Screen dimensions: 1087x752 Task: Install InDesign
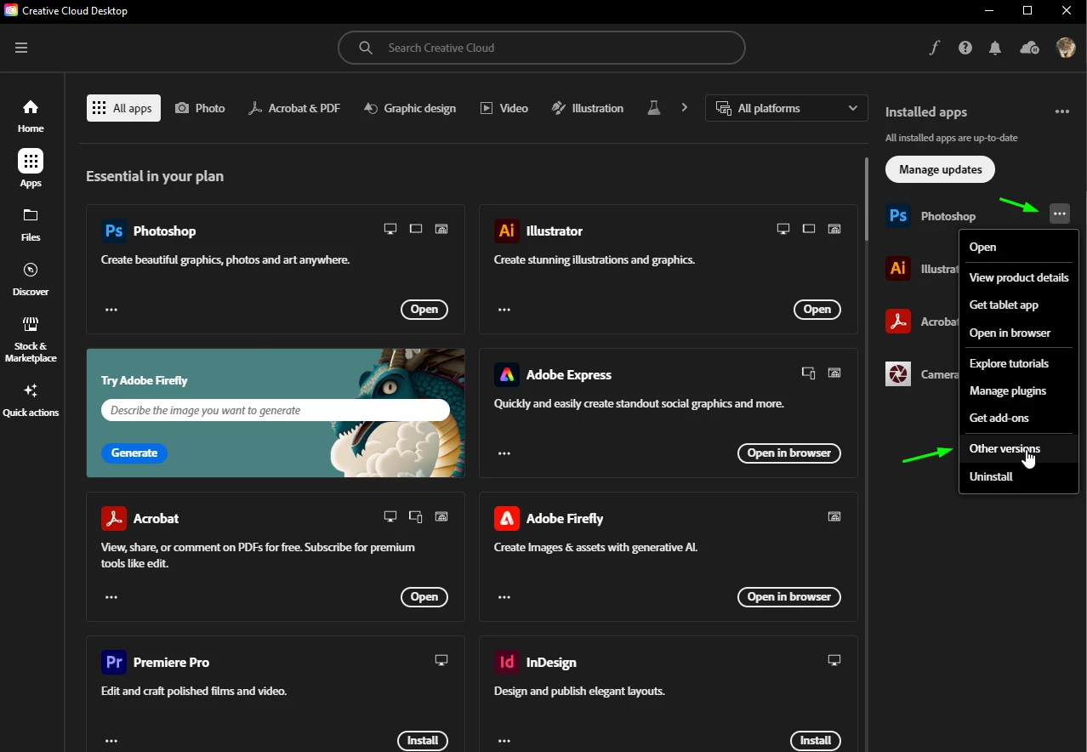[816, 741]
